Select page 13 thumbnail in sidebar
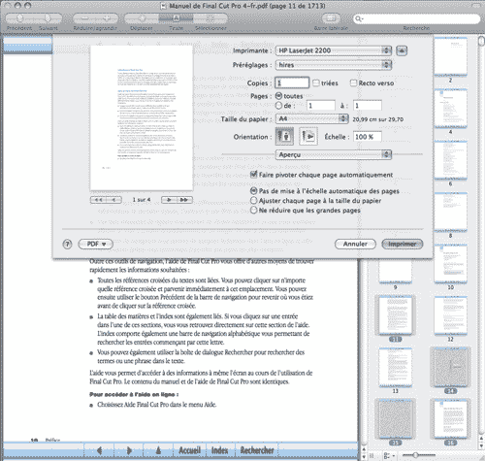485x461 pixels. pyautogui.click(x=395, y=367)
